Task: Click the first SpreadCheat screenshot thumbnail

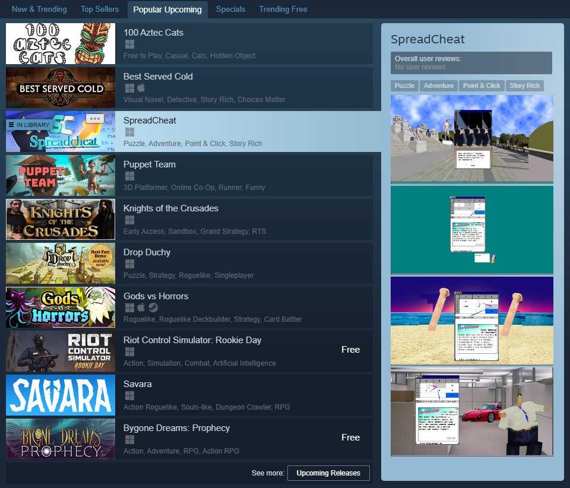Action: (x=471, y=139)
